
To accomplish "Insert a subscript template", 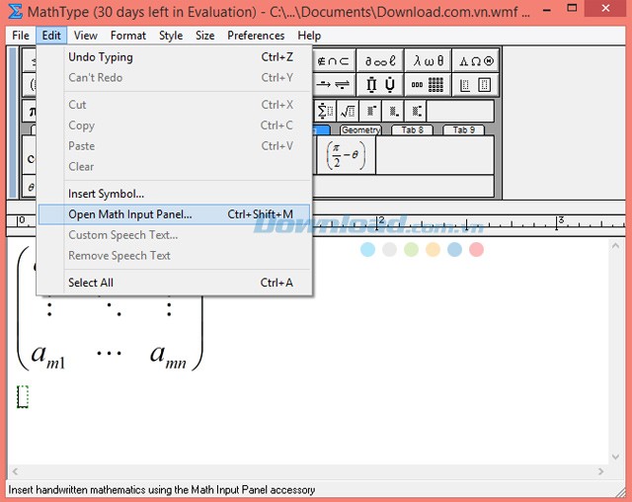I will pyautogui.click(x=393, y=111).
